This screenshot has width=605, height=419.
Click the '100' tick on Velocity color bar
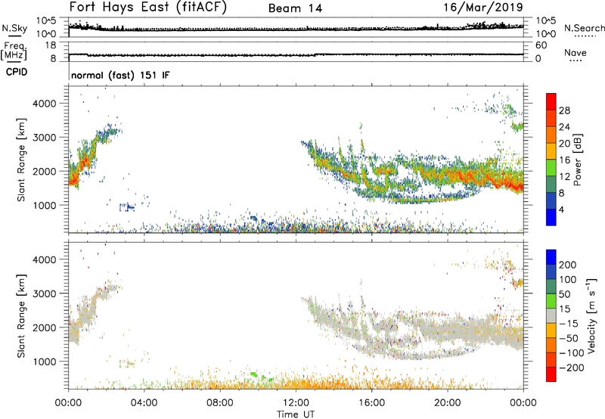pyautogui.click(x=568, y=279)
